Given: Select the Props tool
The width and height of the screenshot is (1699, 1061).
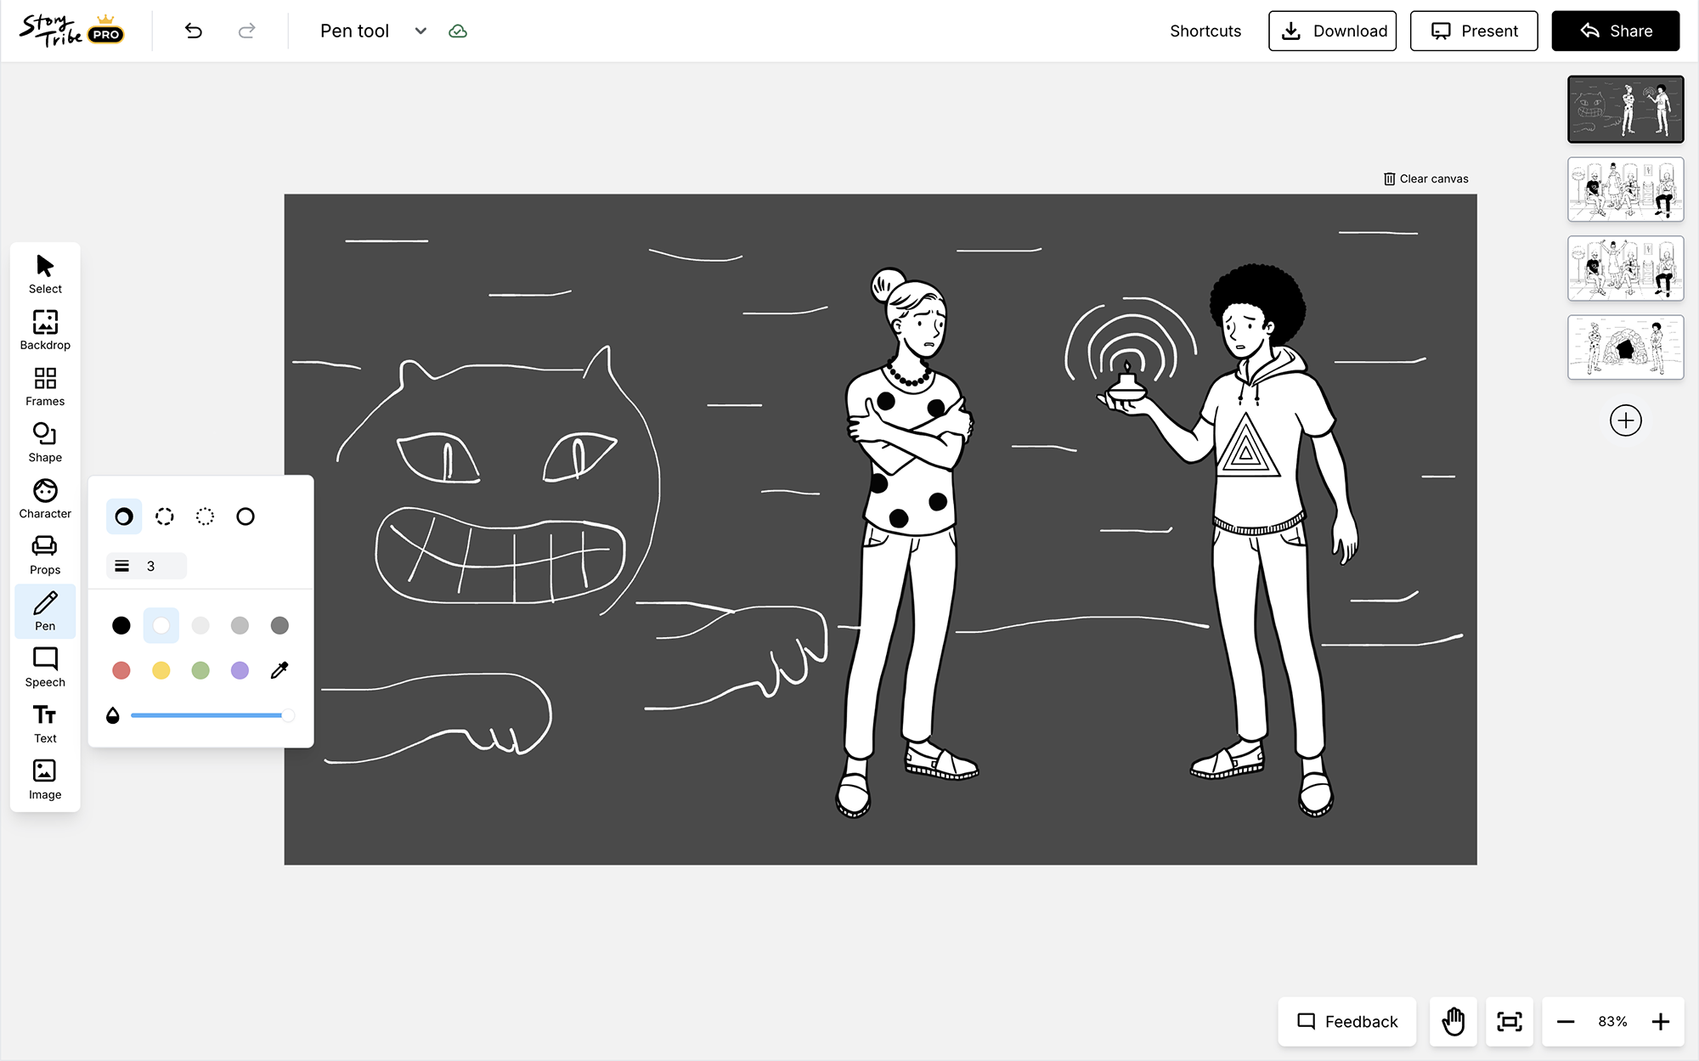Looking at the screenshot, I should 45,554.
